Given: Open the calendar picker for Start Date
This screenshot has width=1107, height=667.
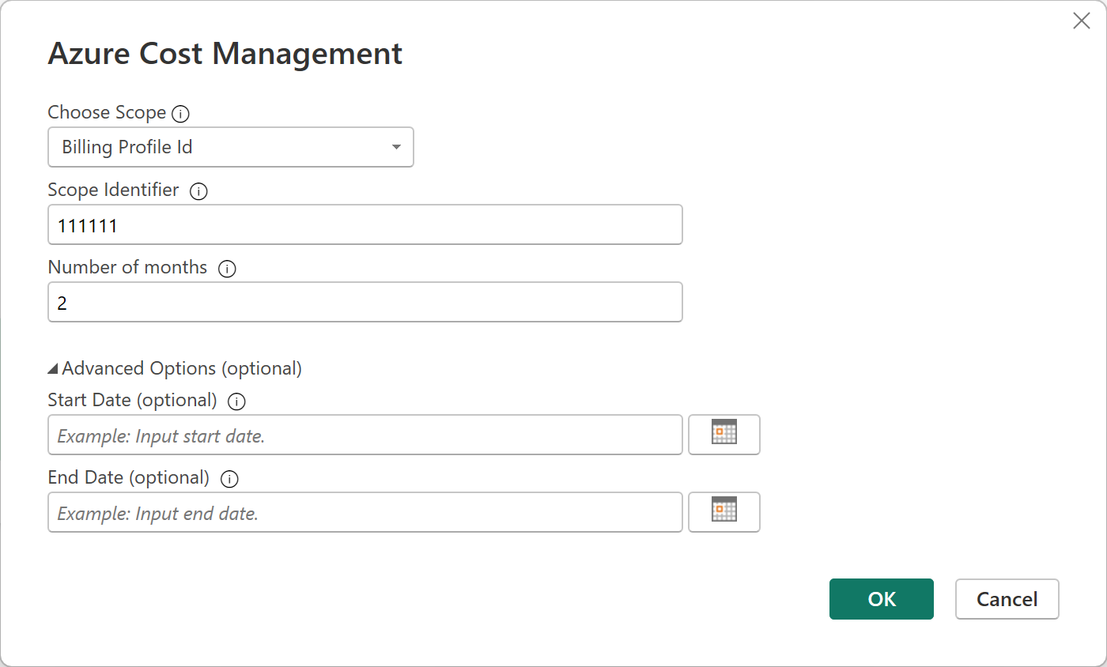Looking at the screenshot, I should point(724,434).
